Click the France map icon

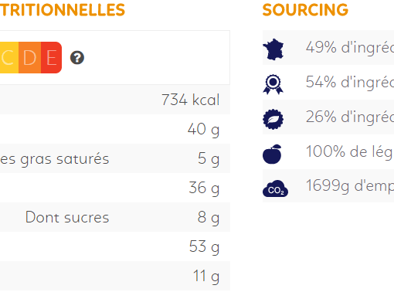point(273,49)
